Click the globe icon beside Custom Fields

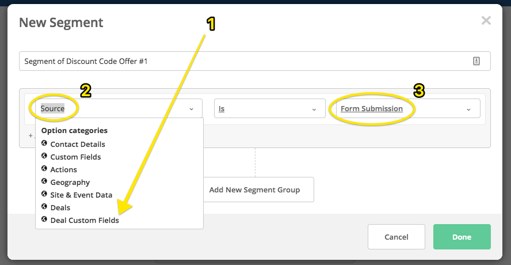click(44, 156)
